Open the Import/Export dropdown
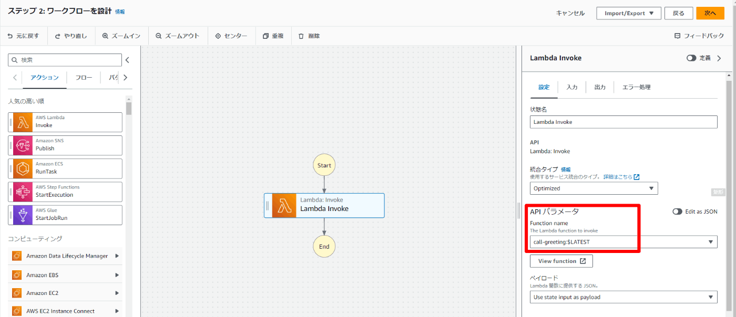This screenshot has height=317, width=736. click(x=628, y=13)
